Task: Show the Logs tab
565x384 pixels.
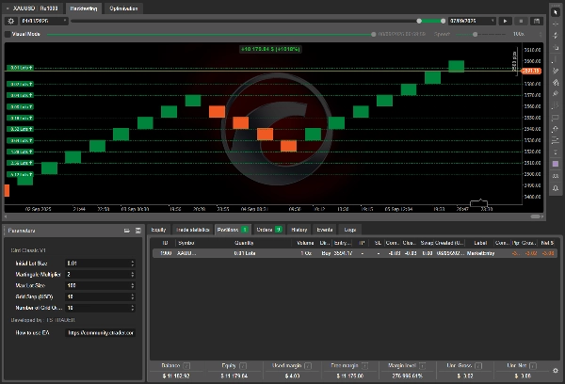Action: tap(350, 229)
